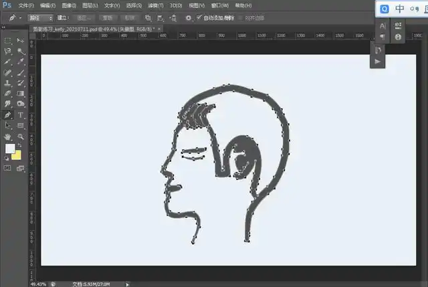This screenshot has width=428, height=287.
Task: Select the Lasso tool
Action: tap(7, 51)
